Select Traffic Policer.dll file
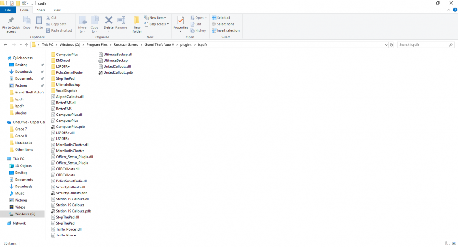This screenshot has width=458, height=247. (69, 229)
